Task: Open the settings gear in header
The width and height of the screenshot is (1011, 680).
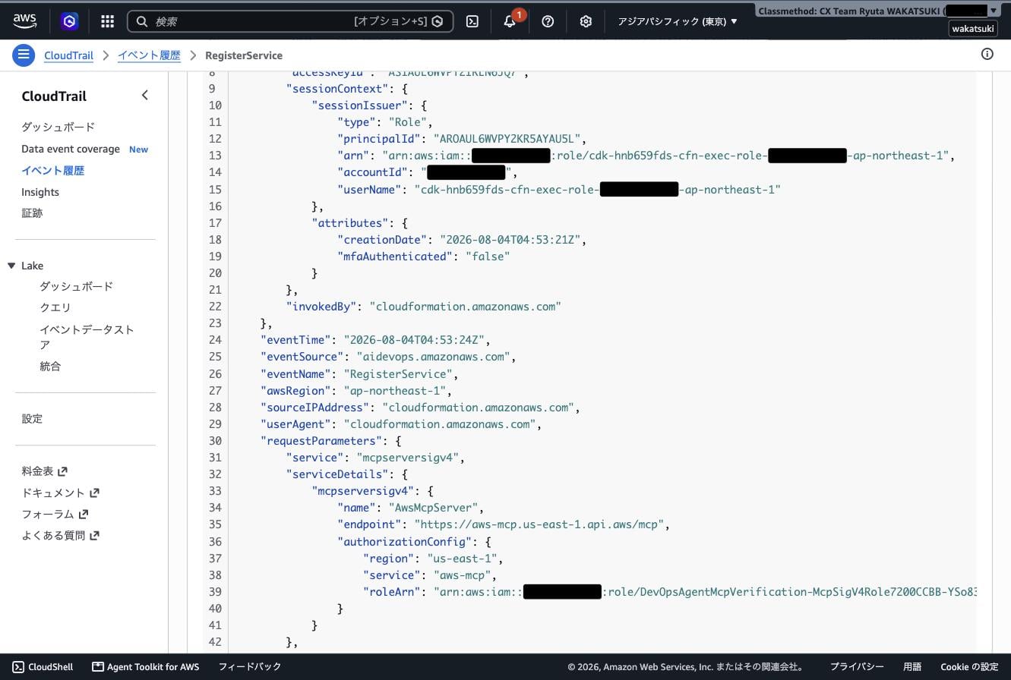Action: [586, 21]
